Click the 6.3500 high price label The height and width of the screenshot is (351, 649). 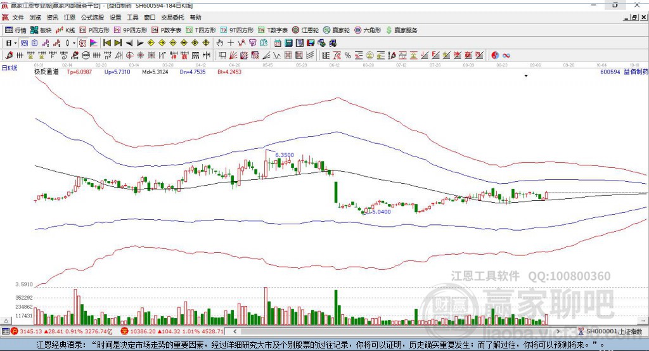[285, 155]
